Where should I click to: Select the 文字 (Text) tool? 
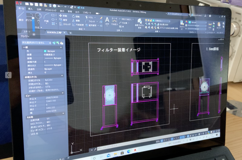coord(107,21)
